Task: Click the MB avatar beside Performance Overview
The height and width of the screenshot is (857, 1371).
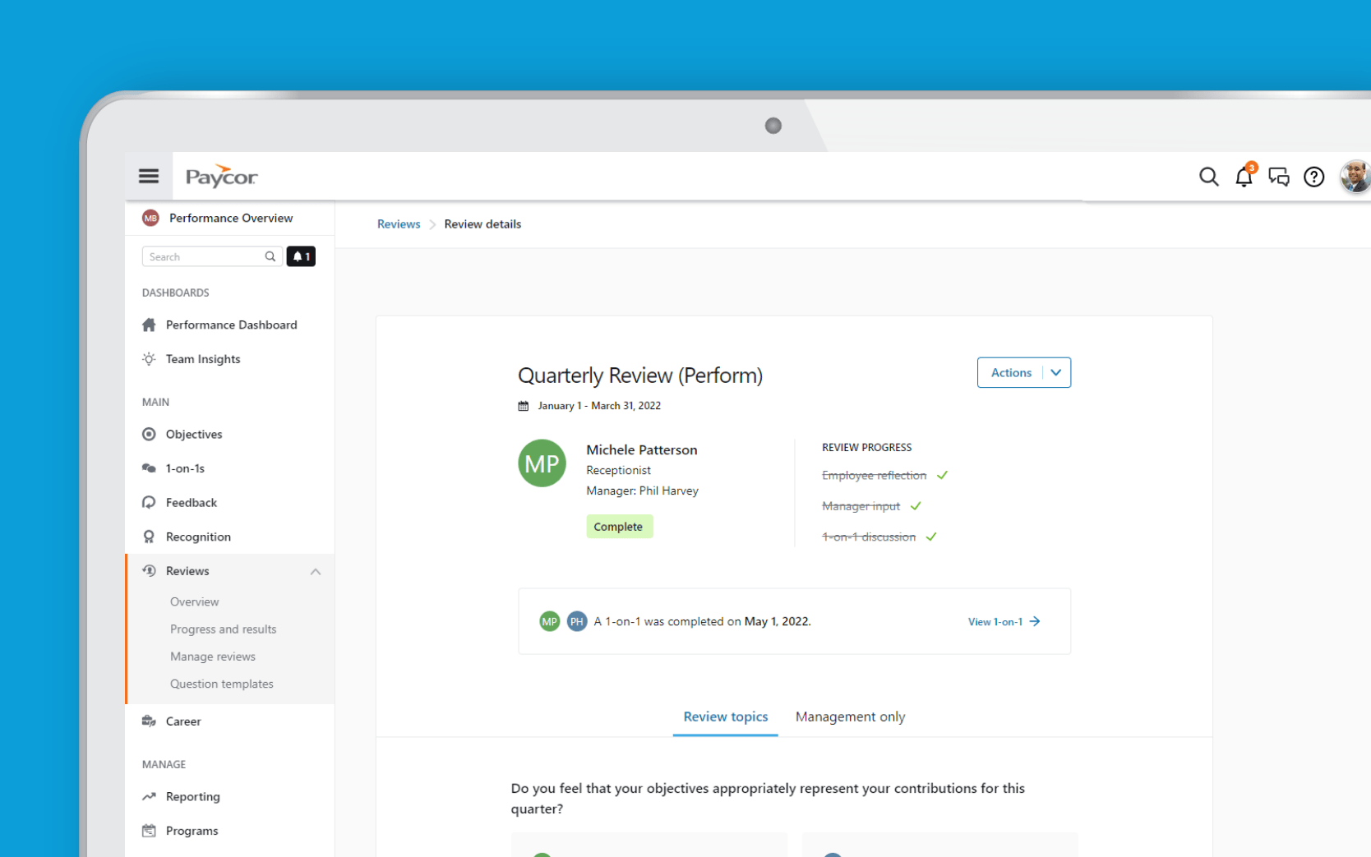Action: 150,218
